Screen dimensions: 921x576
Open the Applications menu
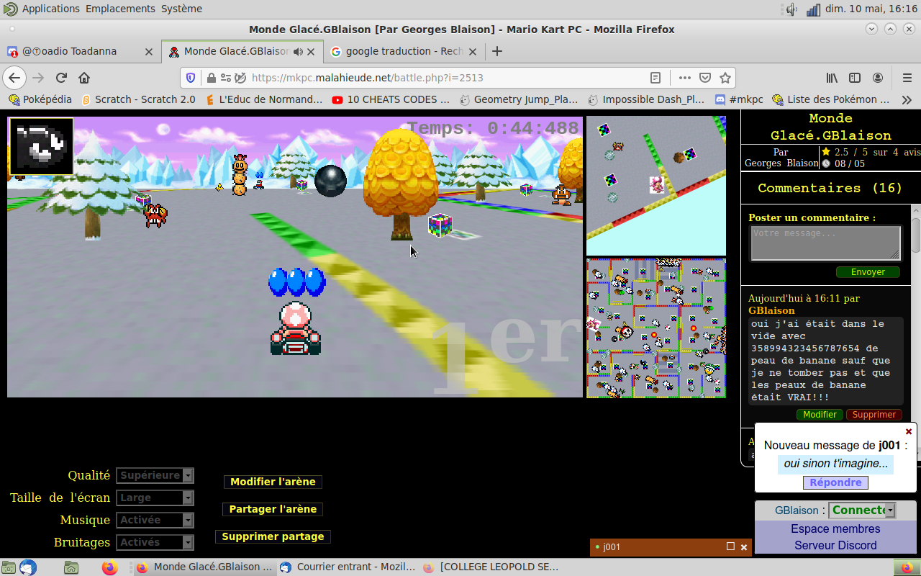point(42,9)
